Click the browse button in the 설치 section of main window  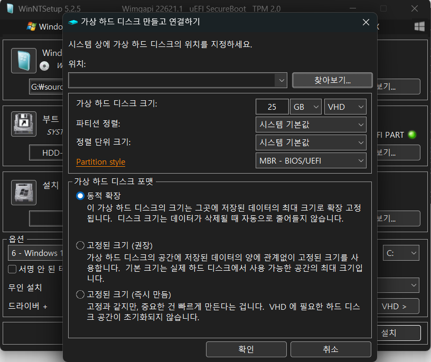pyautogui.click(x=399, y=218)
